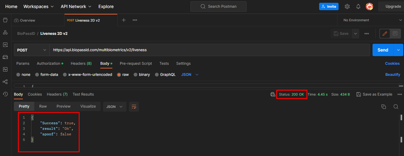The image size is (404, 156).
Task: Add a new request tab
Action: coord(124,20)
